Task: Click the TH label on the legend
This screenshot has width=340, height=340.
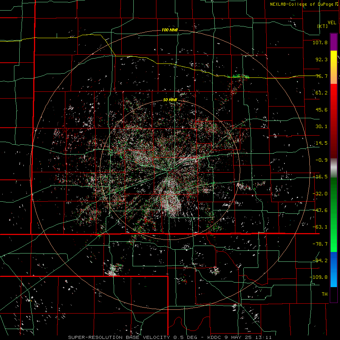Action: point(325,294)
